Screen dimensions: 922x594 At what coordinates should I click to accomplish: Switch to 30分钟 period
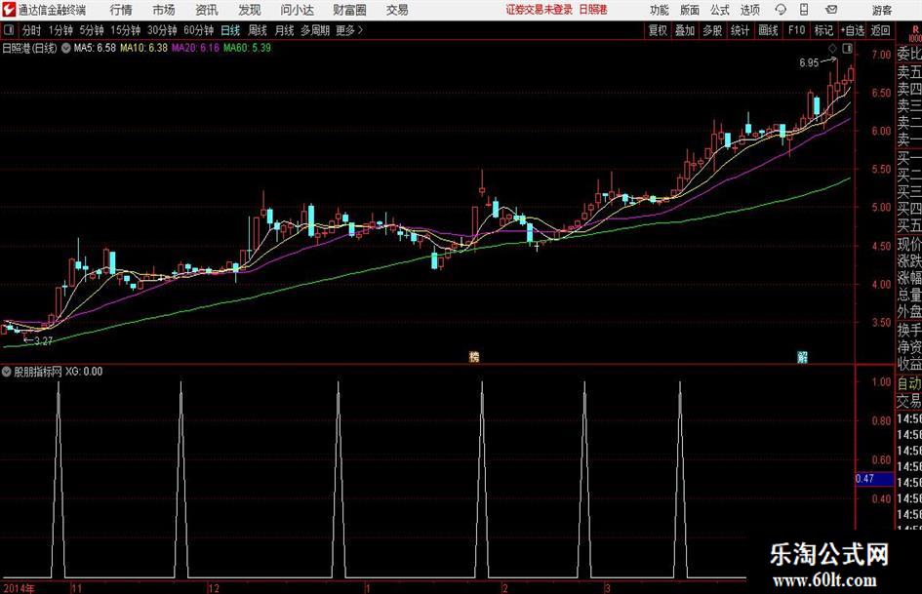pyautogui.click(x=162, y=30)
